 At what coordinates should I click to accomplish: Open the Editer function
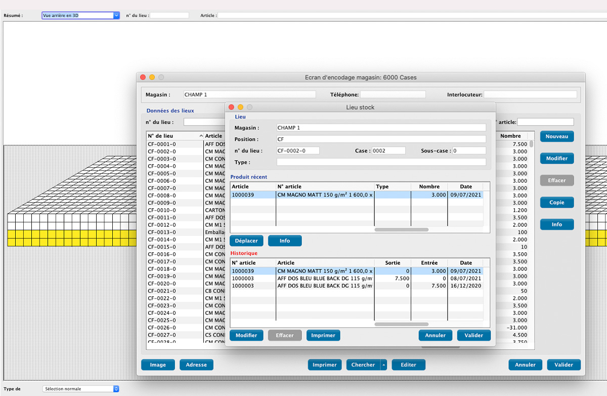pos(408,365)
